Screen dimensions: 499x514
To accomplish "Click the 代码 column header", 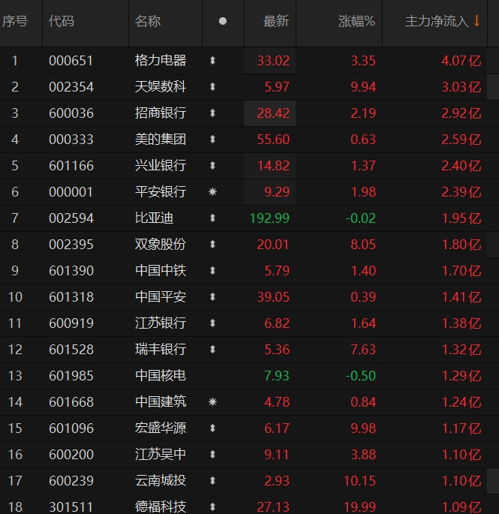I will point(62,22).
